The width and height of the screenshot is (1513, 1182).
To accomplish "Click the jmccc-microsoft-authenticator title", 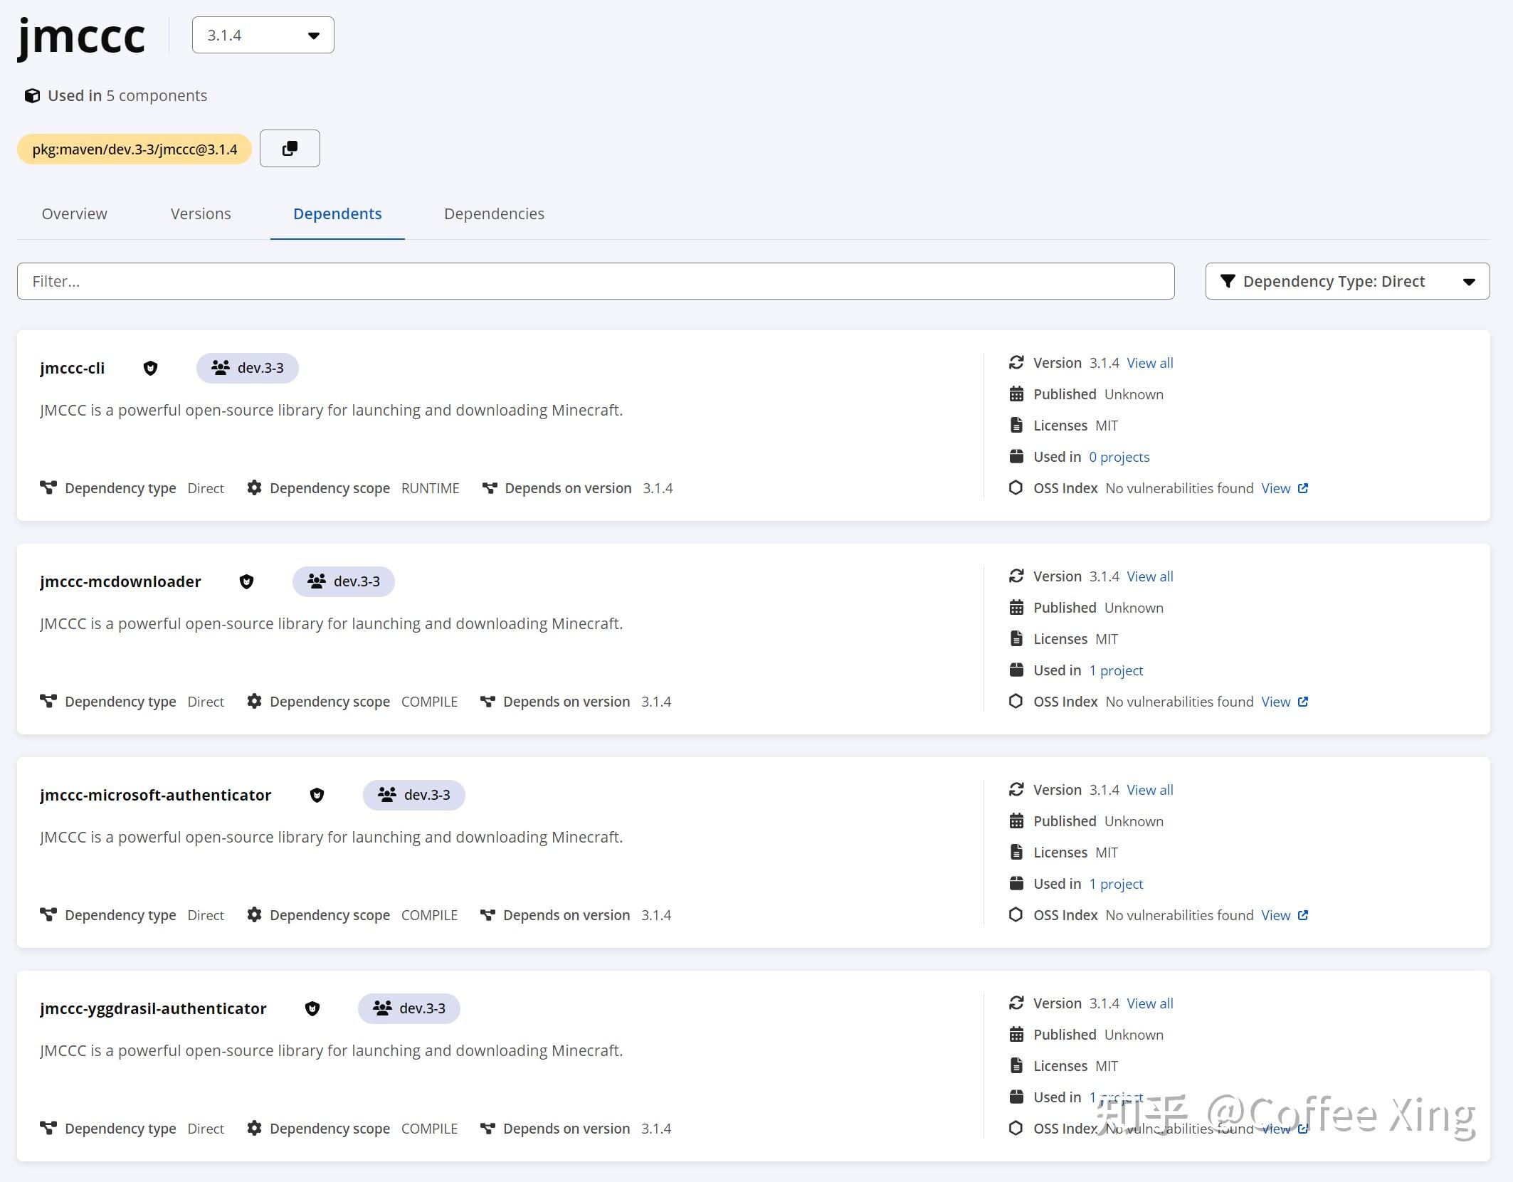I will click(x=155, y=795).
